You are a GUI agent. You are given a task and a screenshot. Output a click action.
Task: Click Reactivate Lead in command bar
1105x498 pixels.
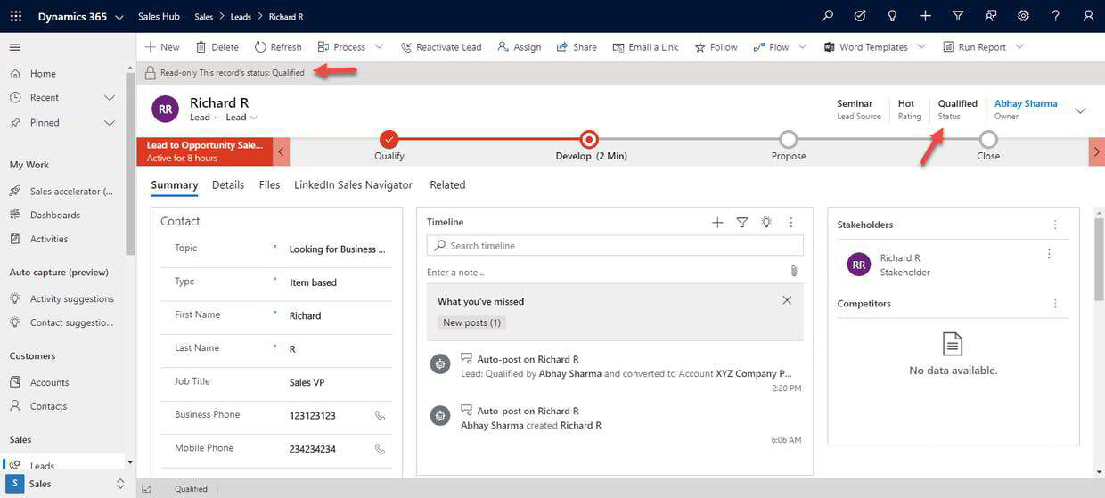pyautogui.click(x=441, y=47)
